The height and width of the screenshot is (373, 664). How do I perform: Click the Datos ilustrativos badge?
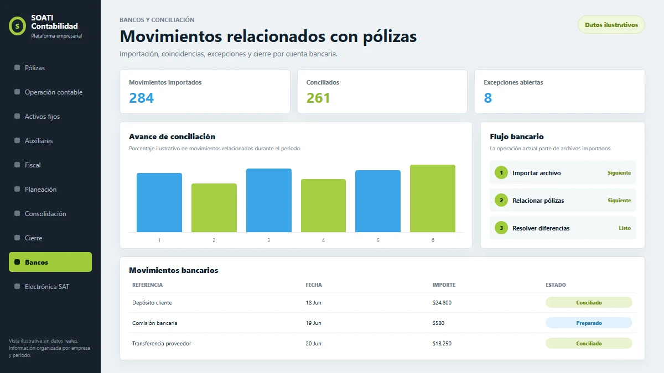pyautogui.click(x=611, y=25)
